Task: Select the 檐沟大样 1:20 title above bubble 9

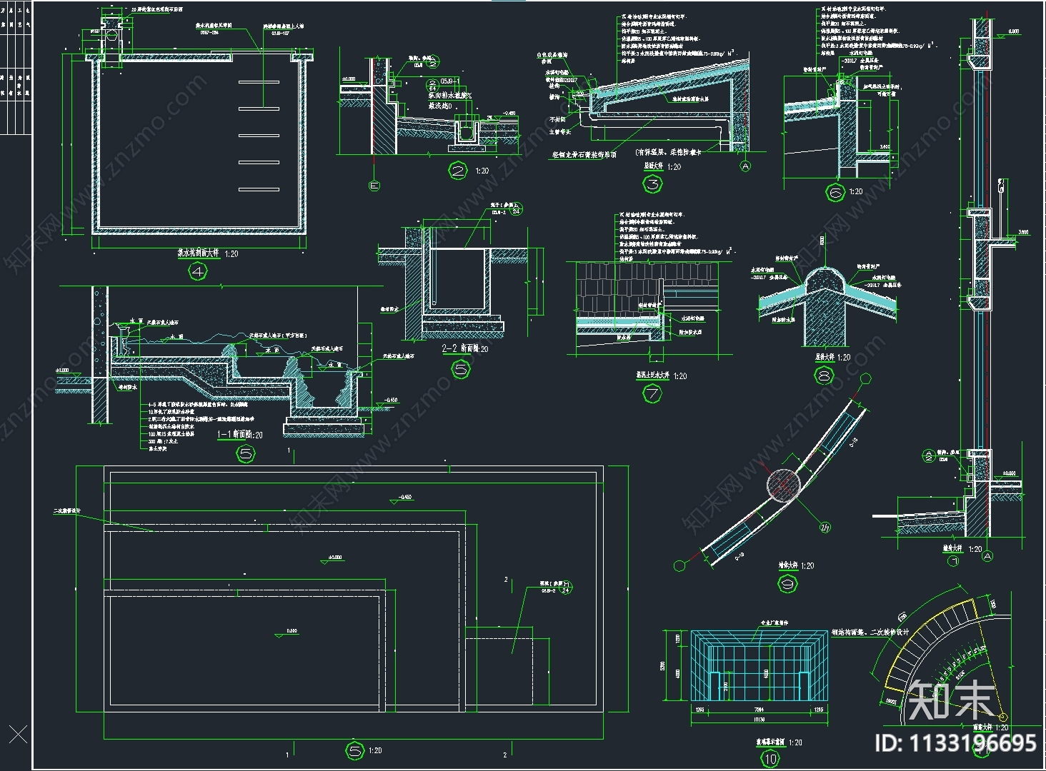Action: tap(796, 565)
